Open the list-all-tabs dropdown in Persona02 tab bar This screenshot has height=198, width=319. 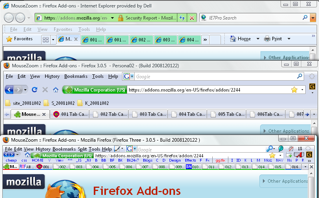[x=314, y=114]
